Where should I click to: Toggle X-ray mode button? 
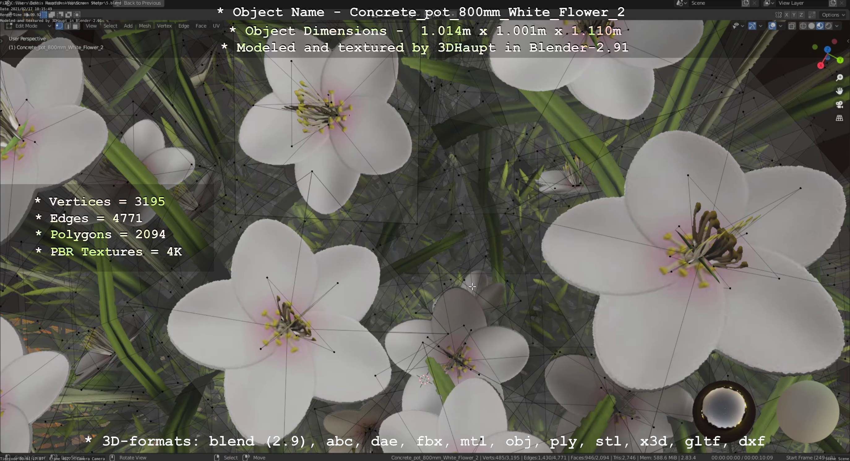coord(792,26)
